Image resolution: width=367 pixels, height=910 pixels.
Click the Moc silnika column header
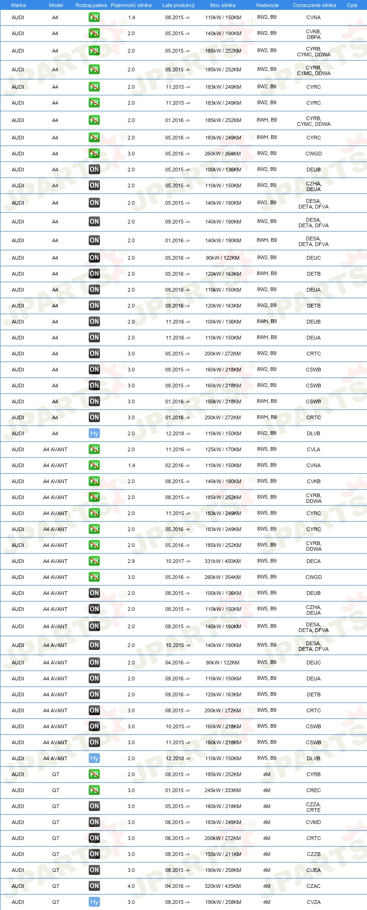pyautogui.click(x=223, y=5)
